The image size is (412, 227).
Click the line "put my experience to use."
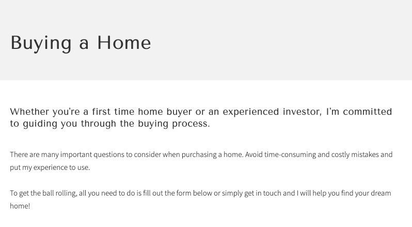pyautogui.click(x=50, y=168)
